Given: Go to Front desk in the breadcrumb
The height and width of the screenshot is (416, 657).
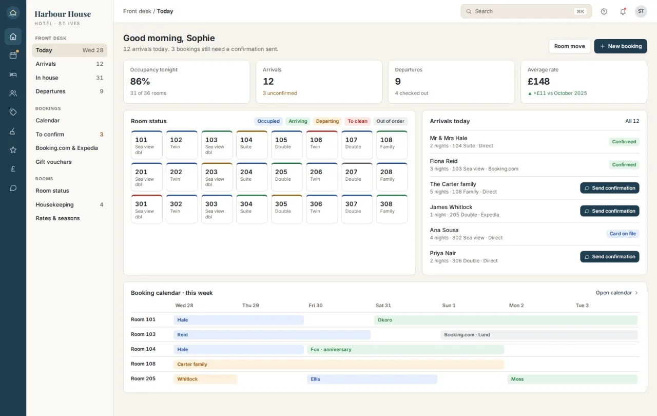Looking at the screenshot, I should [x=137, y=11].
